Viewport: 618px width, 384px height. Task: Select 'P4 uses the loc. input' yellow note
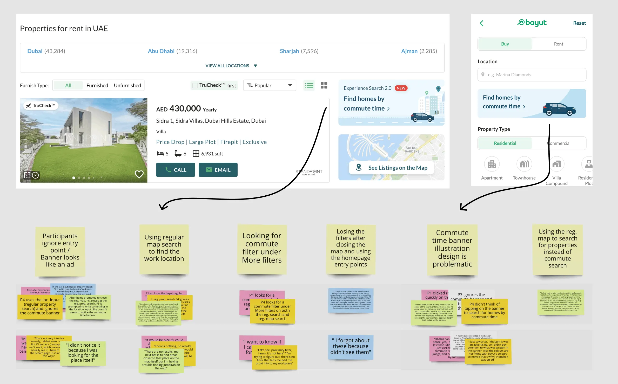[x=40, y=307]
